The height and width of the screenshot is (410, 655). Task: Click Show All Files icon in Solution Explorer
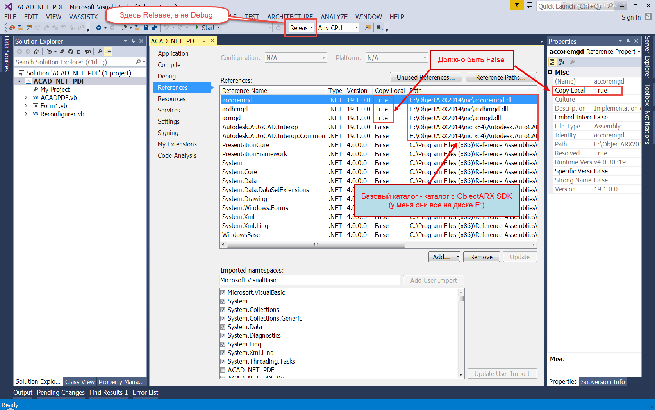click(x=88, y=52)
